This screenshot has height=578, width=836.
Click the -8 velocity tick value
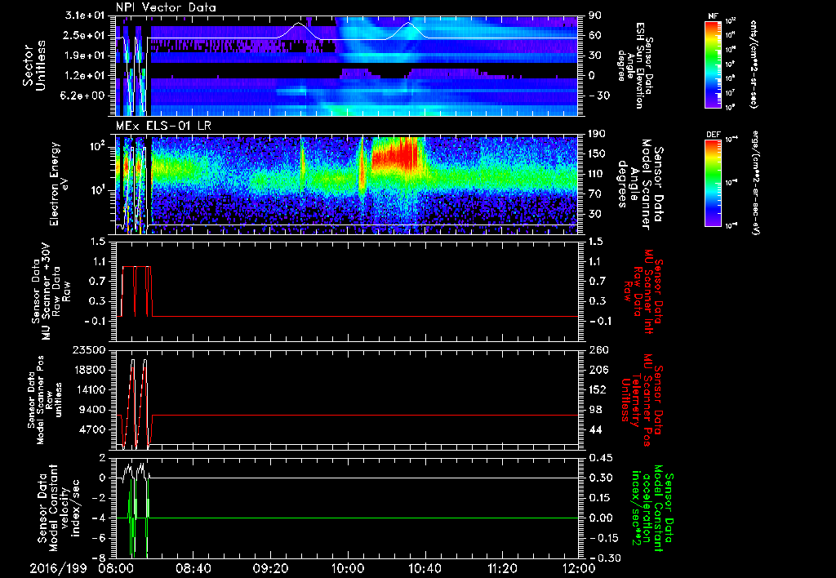pos(99,558)
